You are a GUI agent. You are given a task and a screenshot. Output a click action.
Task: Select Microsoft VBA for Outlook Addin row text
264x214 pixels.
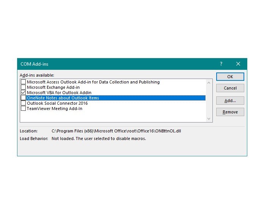59,93
